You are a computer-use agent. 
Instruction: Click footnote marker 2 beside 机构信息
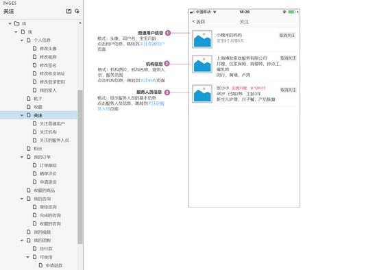pos(167,64)
